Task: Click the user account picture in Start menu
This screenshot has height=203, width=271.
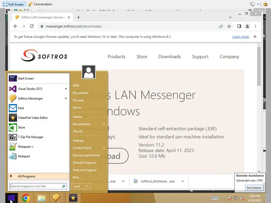Action: click(89, 72)
